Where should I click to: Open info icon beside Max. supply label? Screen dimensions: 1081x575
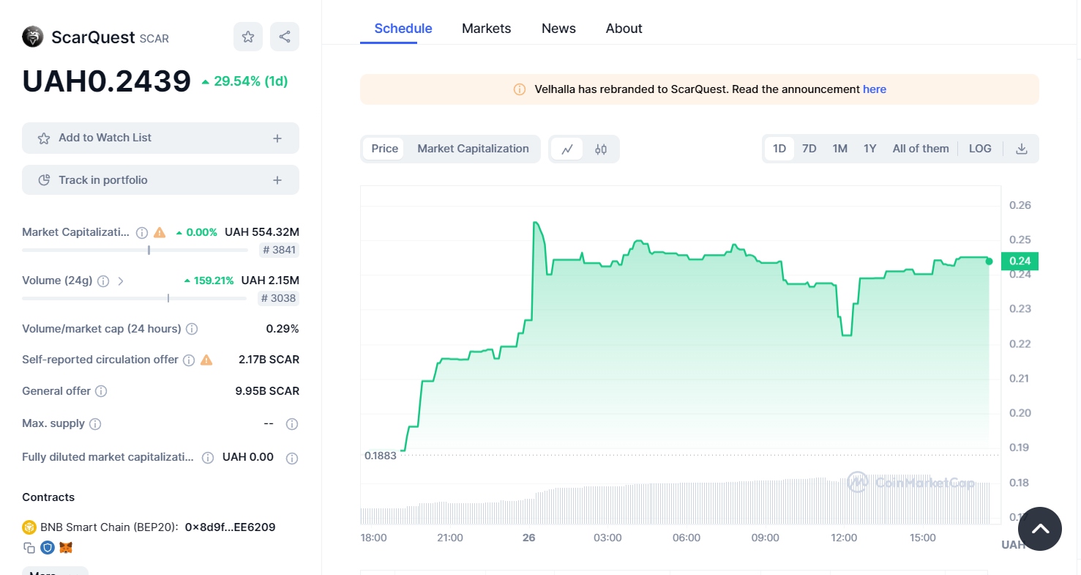coord(95,424)
